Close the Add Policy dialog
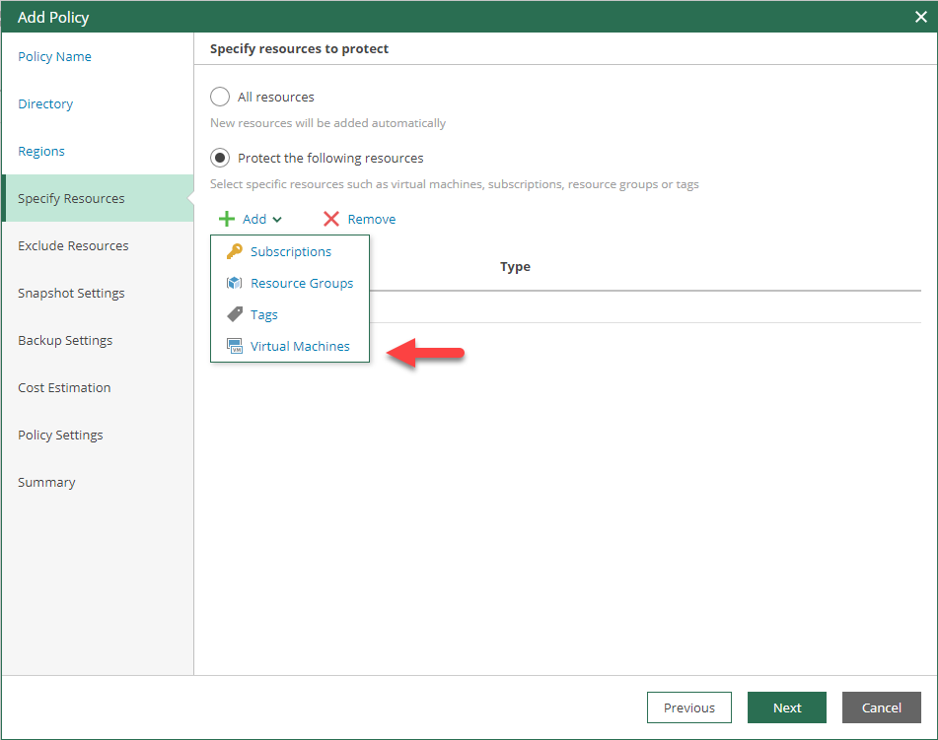The height and width of the screenshot is (740, 938). coord(920,17)
